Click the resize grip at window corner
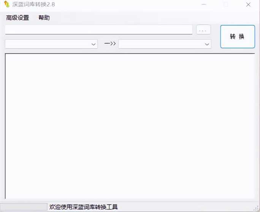The width and height of the screenshot is (260, 212). click(x=257, y=209)
